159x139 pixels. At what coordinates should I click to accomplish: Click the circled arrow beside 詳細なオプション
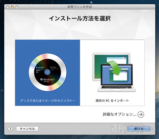pos(141,115)
